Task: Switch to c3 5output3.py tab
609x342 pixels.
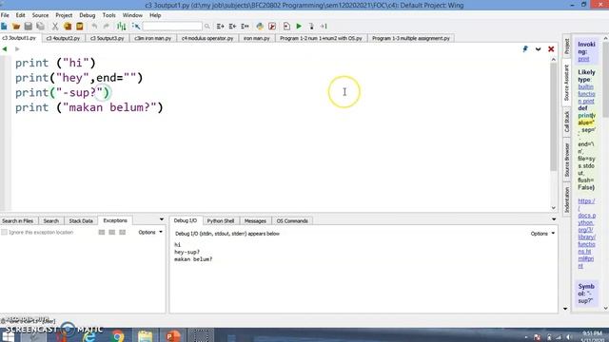Action: pyautogui.click(x=107, y=38)
